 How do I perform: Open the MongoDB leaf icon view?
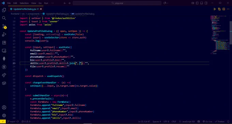pyautogui.click(x=4, y=59)
